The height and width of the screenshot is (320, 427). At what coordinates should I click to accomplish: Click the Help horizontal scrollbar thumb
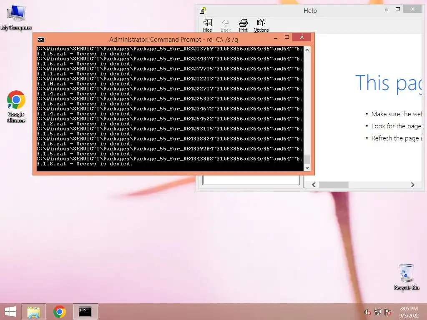tap(334, 185)
